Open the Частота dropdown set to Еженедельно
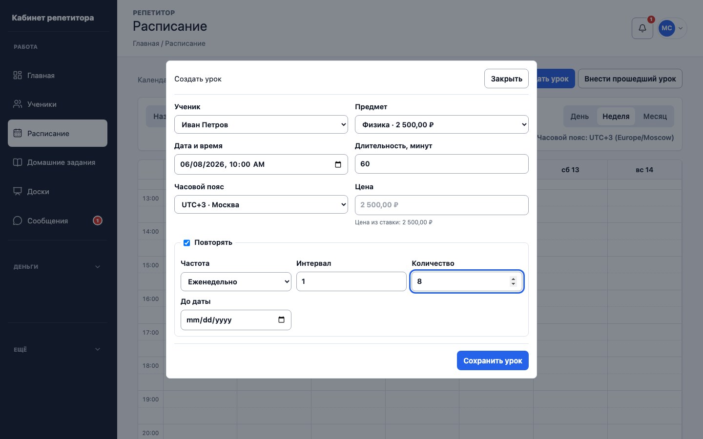 tap(236, 281)
